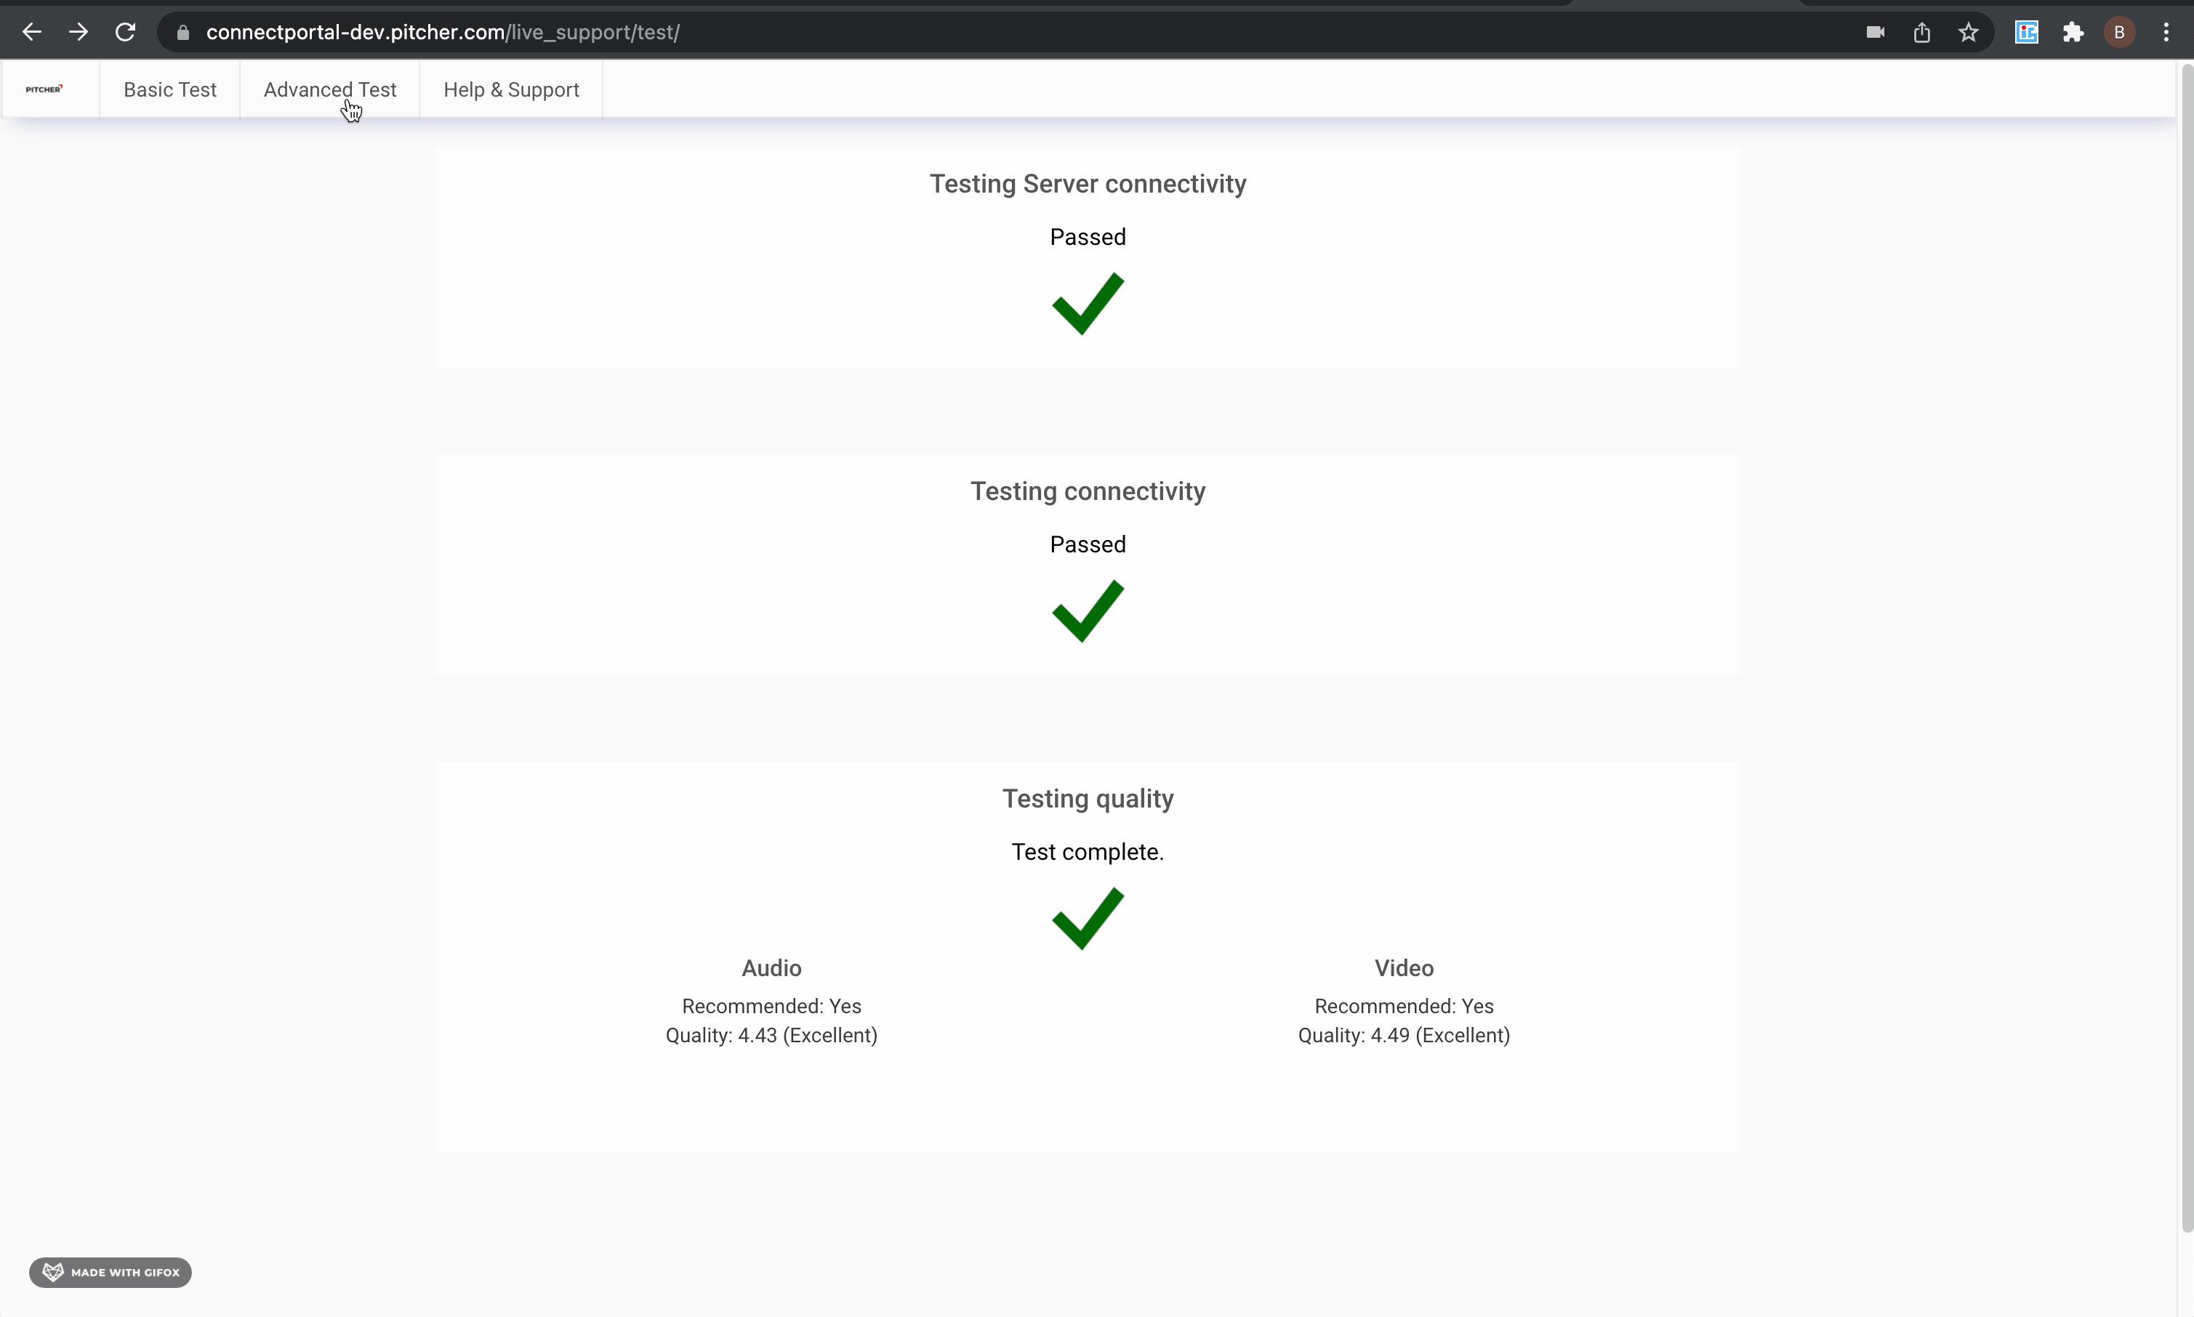Reload the current page

click(x=125, y=33)
